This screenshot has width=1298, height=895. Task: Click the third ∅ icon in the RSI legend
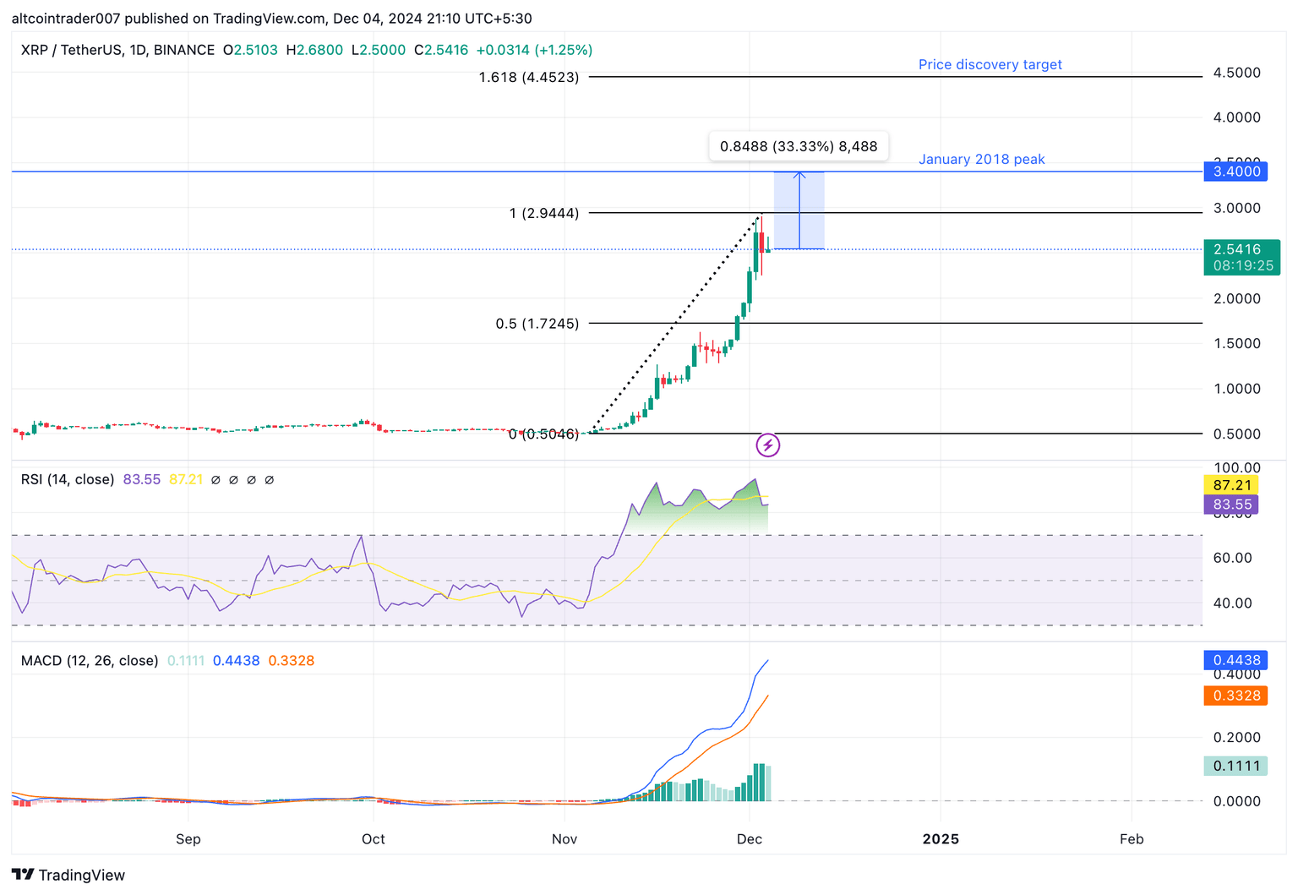coord(249,479)
